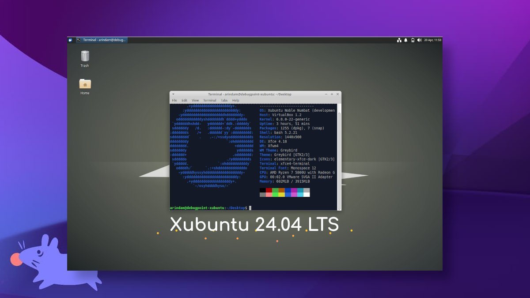Screen dimensions: 530x298
Task: Click the dark blue swatch in the top row
Action: (288, 190)
